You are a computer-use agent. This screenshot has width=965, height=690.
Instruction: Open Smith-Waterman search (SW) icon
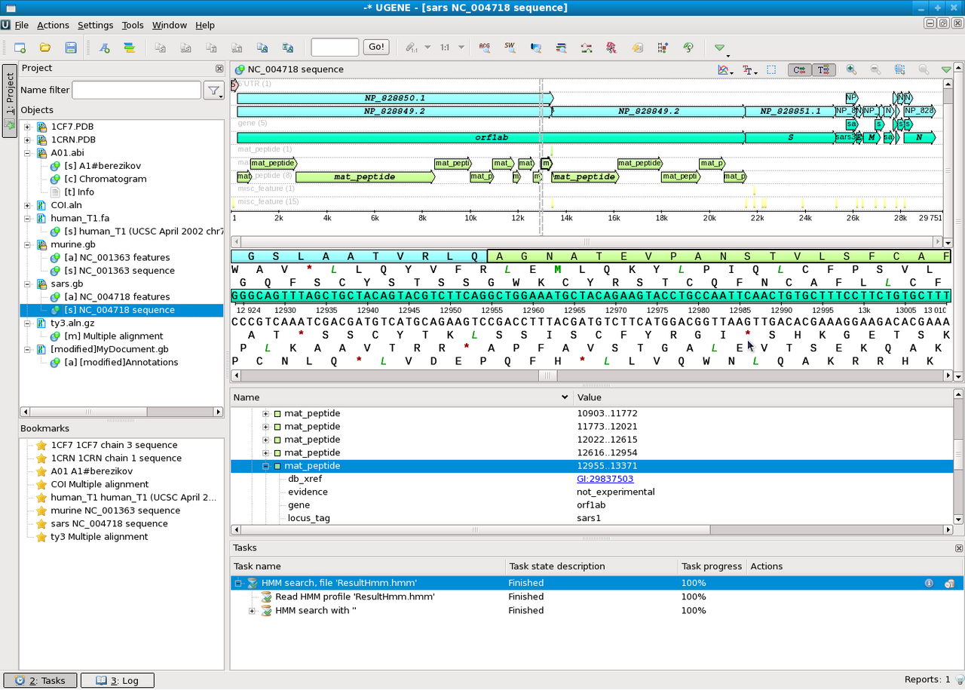click(x=510, y=48)
